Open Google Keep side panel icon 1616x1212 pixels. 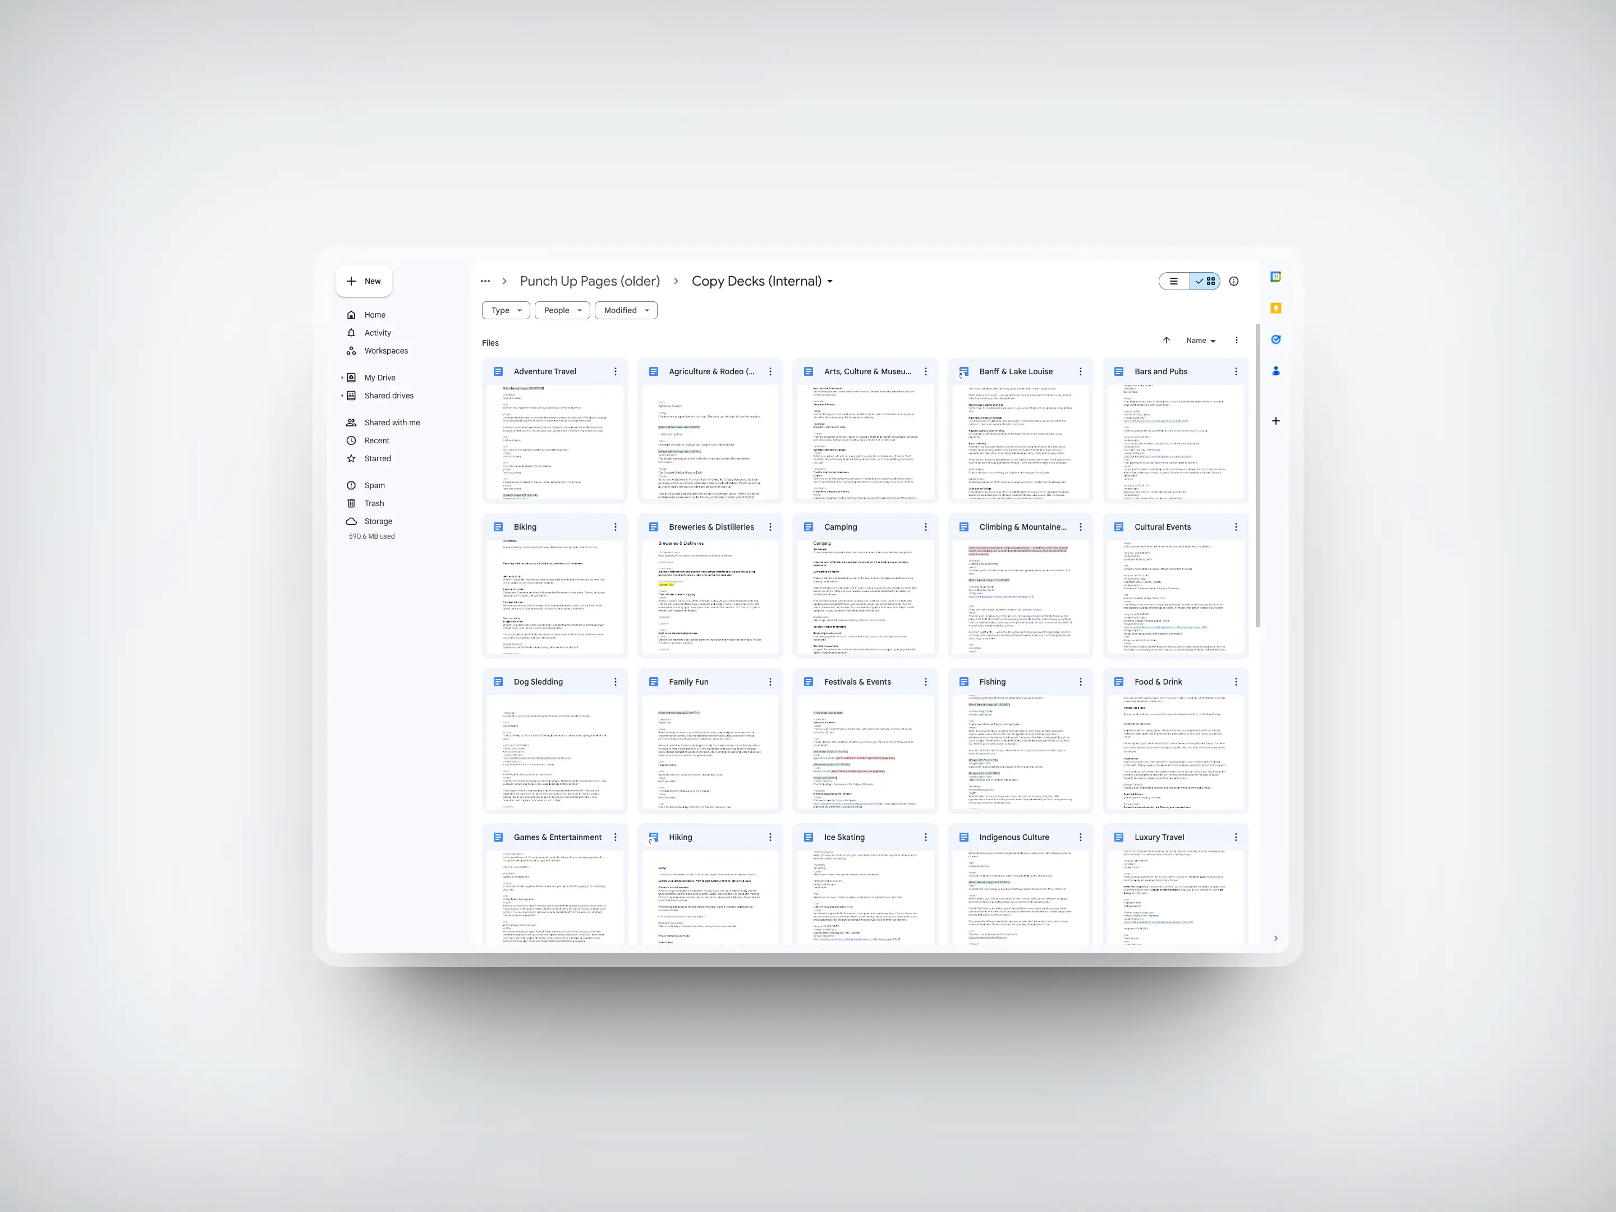pyautogui.click(x=1275, y=308)
